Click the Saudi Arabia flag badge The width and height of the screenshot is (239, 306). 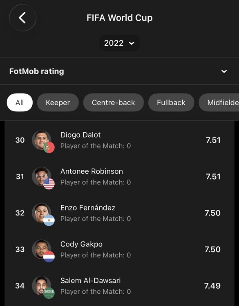(x=49, y=293)
